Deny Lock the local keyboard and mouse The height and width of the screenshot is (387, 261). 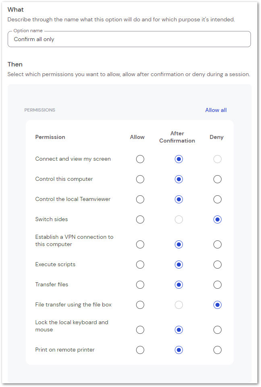[x=217, y=330]
